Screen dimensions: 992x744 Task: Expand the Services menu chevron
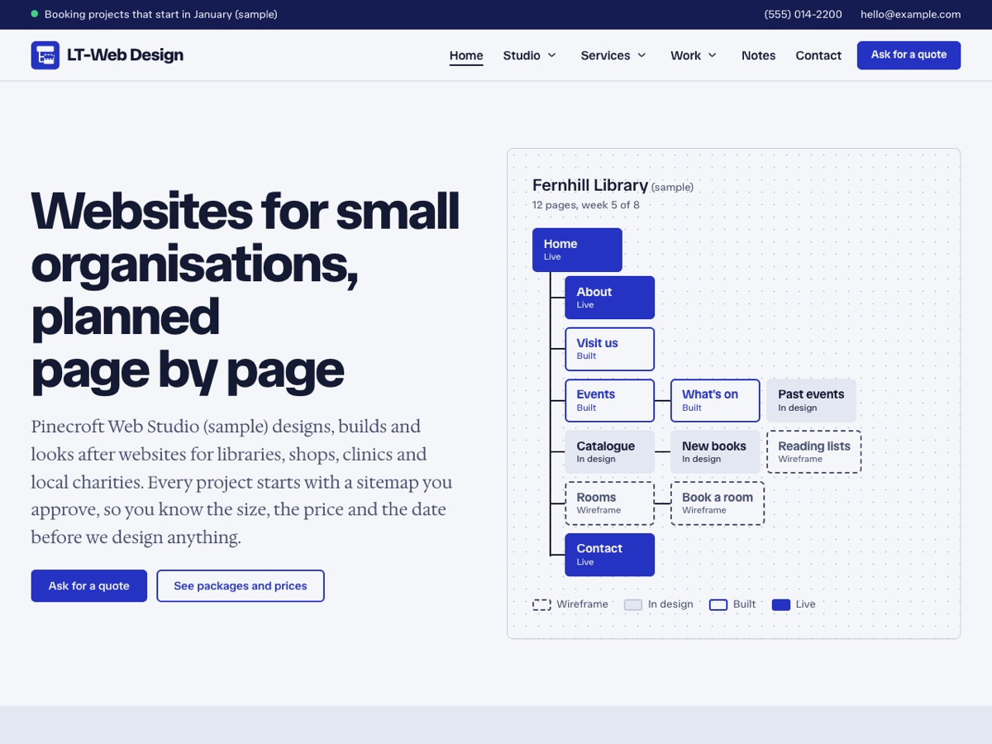(641, 55)
